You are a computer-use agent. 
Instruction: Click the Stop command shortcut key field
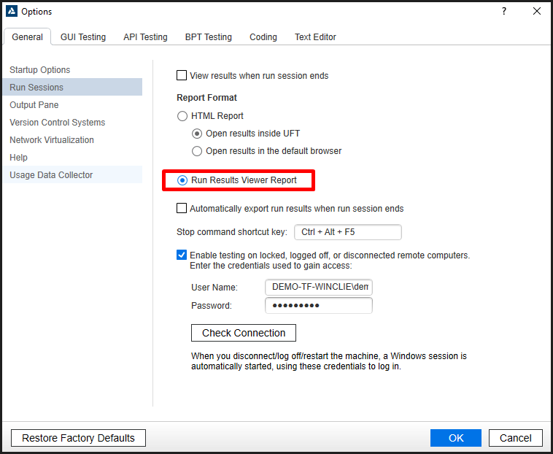[x=347, y=232]
